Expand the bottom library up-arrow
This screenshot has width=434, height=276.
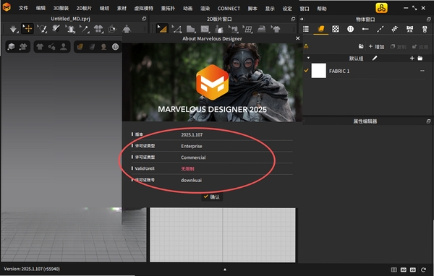[x=225, y=269]
